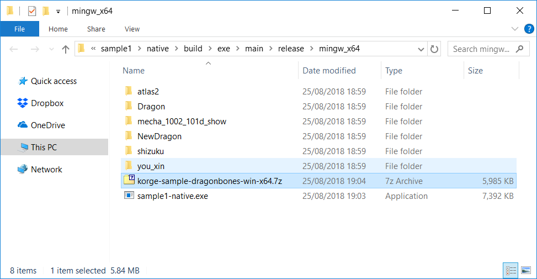Refresh the current folder view
This screenshot has height=279, width=537.
[x=434, y=49]
